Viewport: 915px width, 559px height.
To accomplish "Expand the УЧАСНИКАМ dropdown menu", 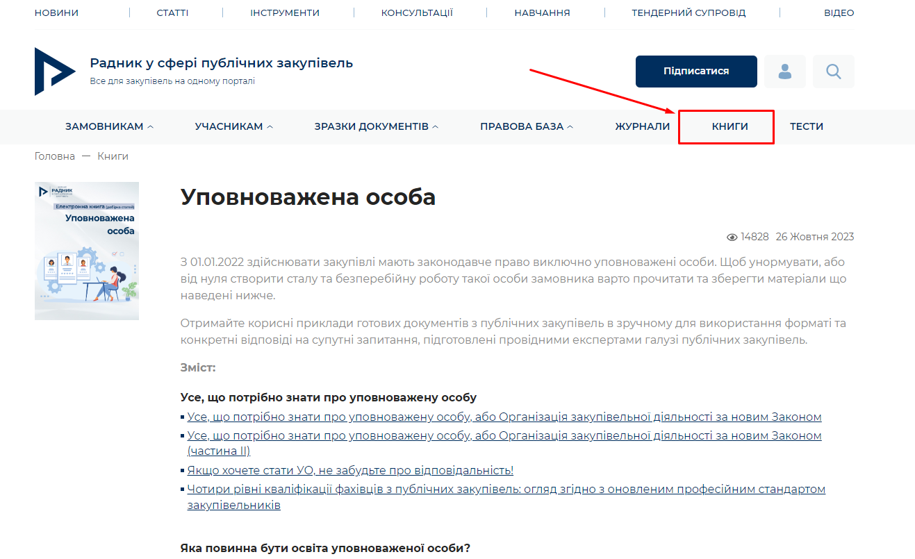I will tap(233, 126).
